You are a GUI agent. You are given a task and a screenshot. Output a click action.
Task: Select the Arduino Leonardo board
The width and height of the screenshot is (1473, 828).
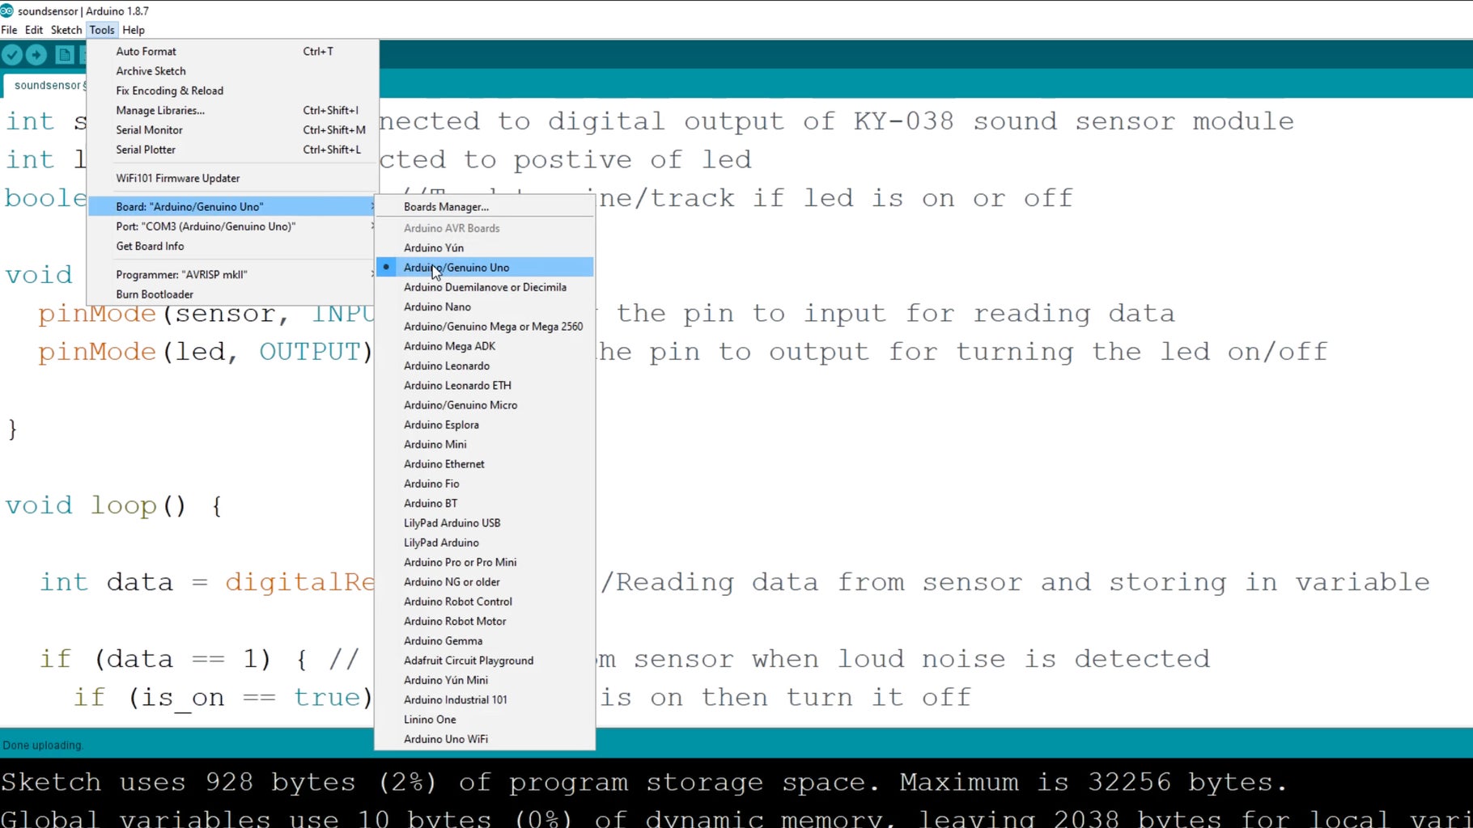485,365
